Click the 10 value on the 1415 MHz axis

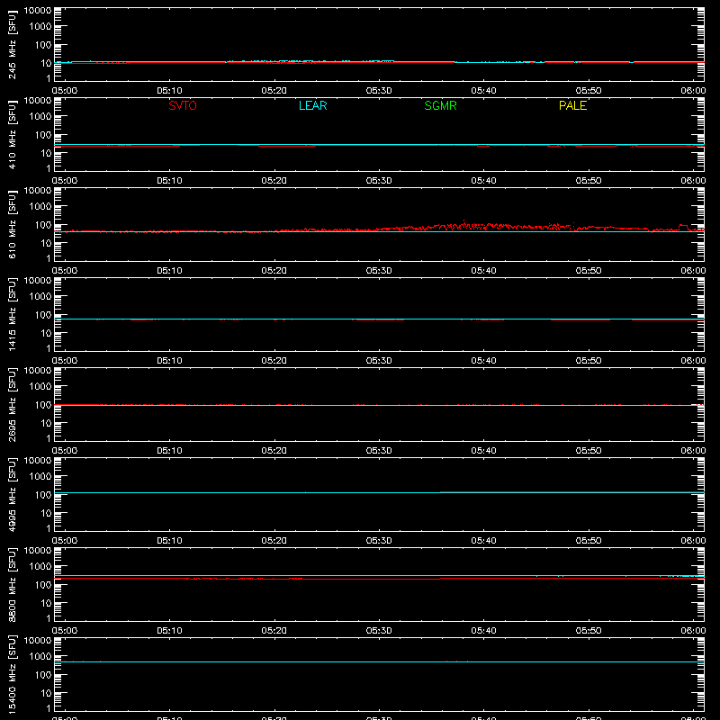click(47, 333)
